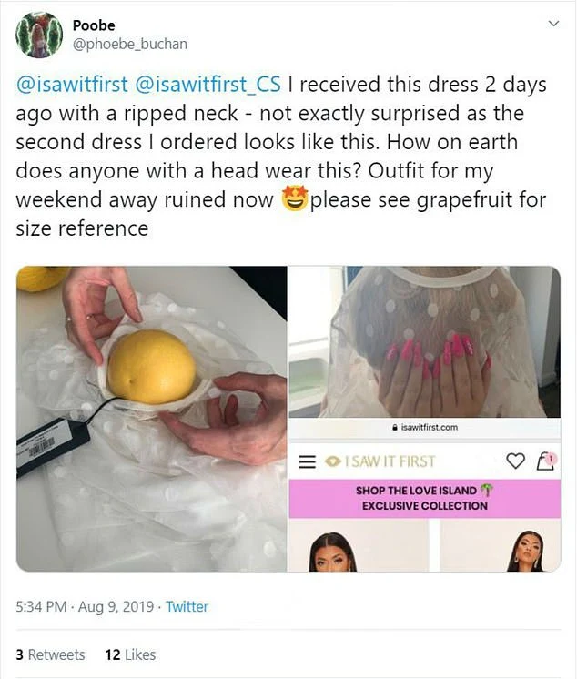
Task: Open Poobe's profile avatar
Action: pyautogui.click(x=39, y=35)
